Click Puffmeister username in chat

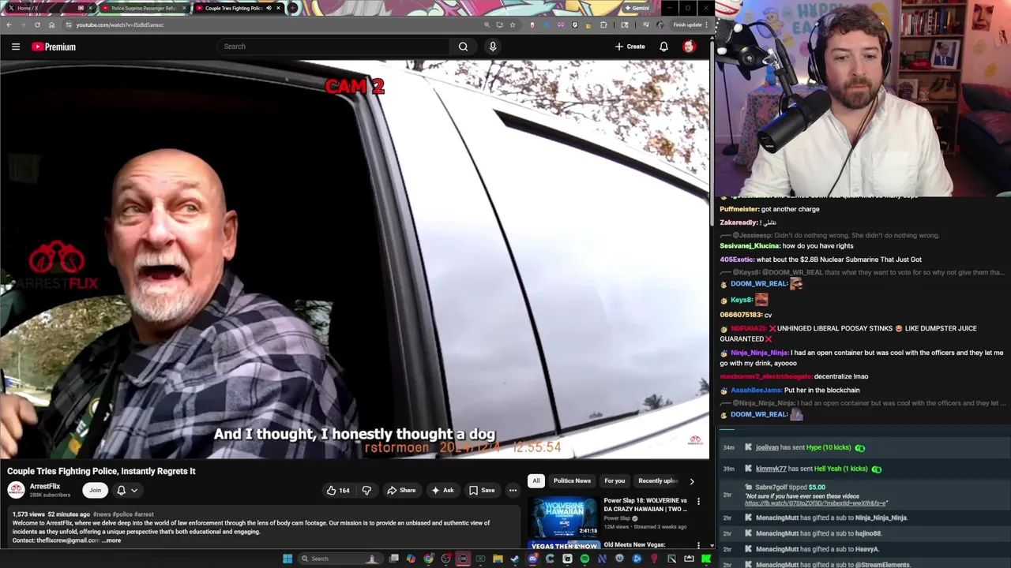(x=739, y=209)
